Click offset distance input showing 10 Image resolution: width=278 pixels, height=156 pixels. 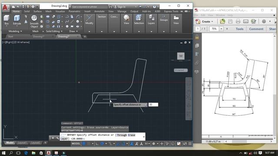(x=153, y=105)
